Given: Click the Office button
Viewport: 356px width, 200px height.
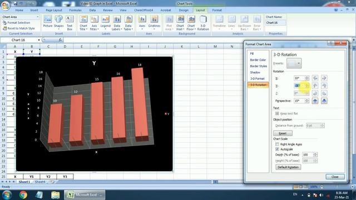Looking at the screenshot, I should [x=6, y=6].
